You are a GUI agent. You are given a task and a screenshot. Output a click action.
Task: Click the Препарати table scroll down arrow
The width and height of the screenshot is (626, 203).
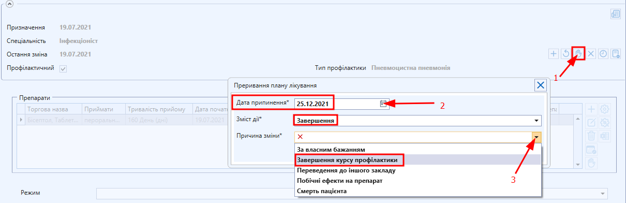[578, 165]
